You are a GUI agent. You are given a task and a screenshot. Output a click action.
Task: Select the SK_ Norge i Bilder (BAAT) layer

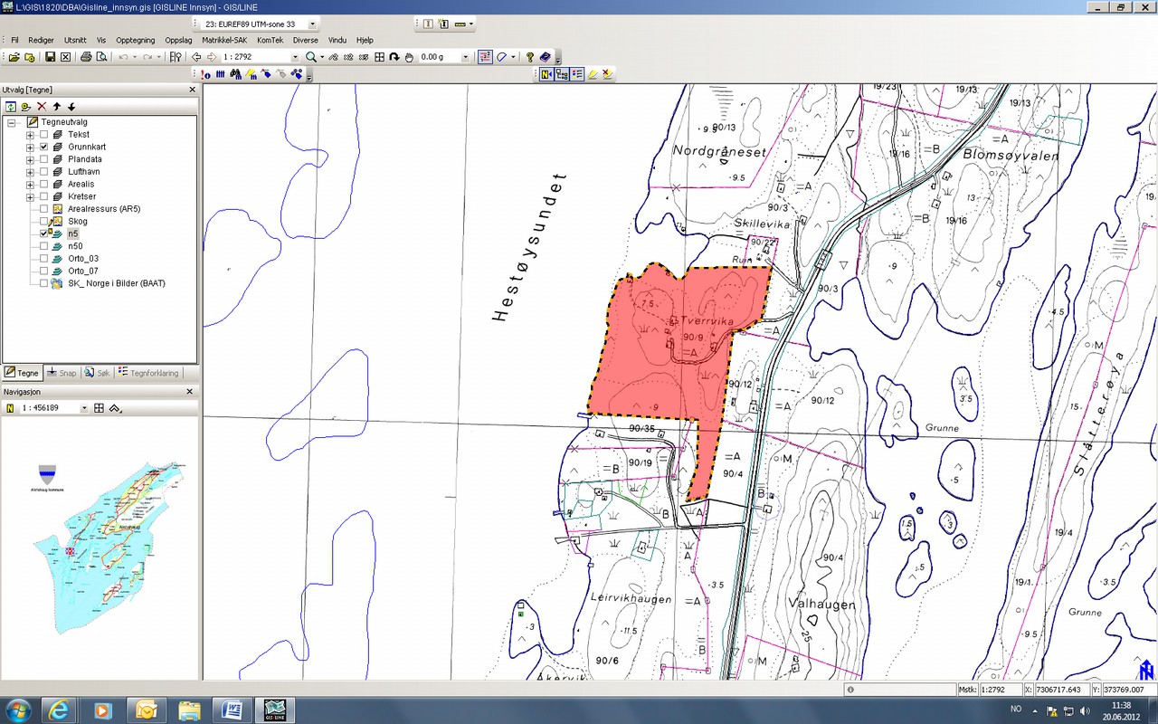(117, 283)
